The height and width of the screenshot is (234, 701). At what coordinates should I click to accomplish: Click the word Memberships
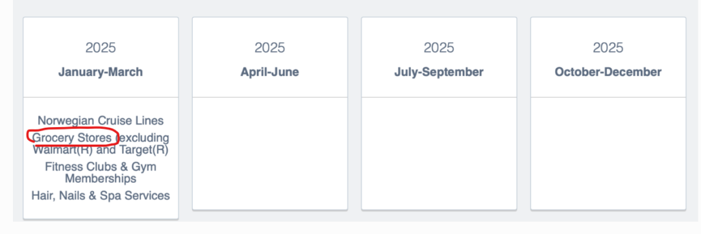pos(101,179)
